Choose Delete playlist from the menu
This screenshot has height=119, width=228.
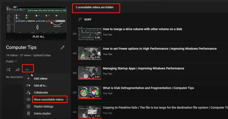tap(43, 113)
